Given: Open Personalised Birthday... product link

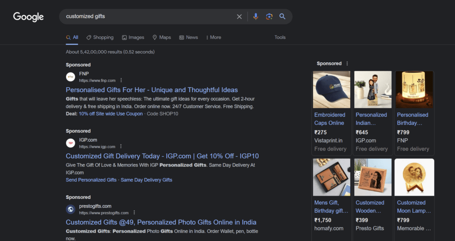Looking at the screenshot, I should 412,119.
